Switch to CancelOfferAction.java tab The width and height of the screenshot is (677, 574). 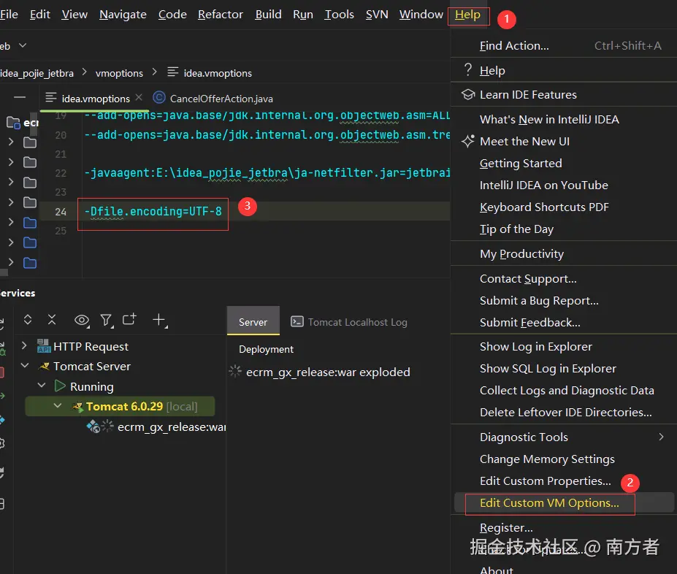(x=213, y=99)
